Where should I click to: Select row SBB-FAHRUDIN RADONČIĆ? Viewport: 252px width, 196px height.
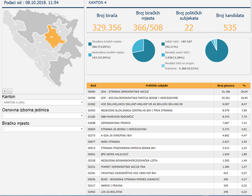coord(169,117)
